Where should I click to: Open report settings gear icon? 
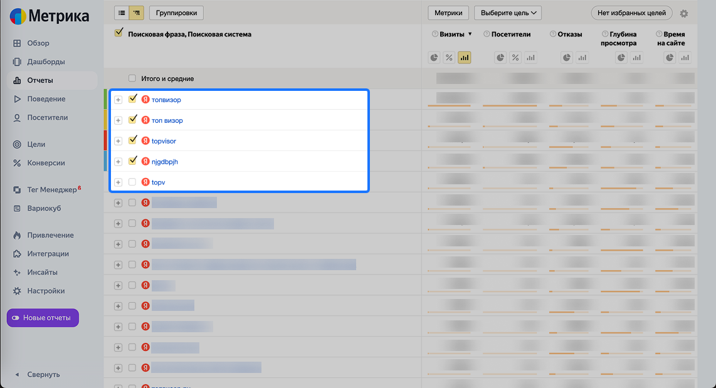(x=683, y=13)
